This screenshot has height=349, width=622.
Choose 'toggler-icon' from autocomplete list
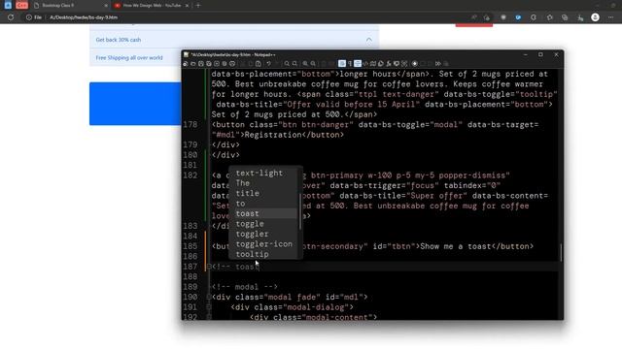tap(263, 244)
